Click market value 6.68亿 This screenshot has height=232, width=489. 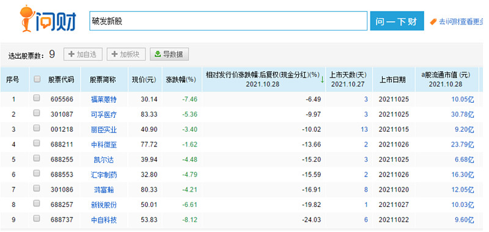(x=464, y=160)
